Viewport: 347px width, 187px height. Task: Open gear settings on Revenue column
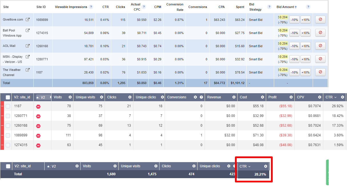tap(234, 97)
